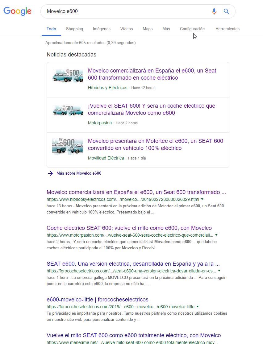
Task: Click the Hace 2 horas timestamp
Action: [x=127, y=123]
